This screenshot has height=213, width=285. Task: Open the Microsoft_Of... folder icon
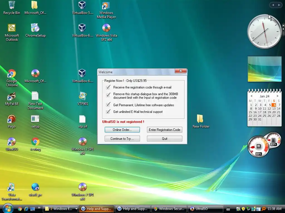coord(35,7)
